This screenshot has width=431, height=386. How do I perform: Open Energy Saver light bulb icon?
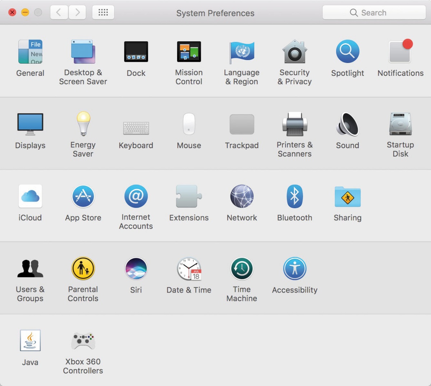(x=83, y=124)
